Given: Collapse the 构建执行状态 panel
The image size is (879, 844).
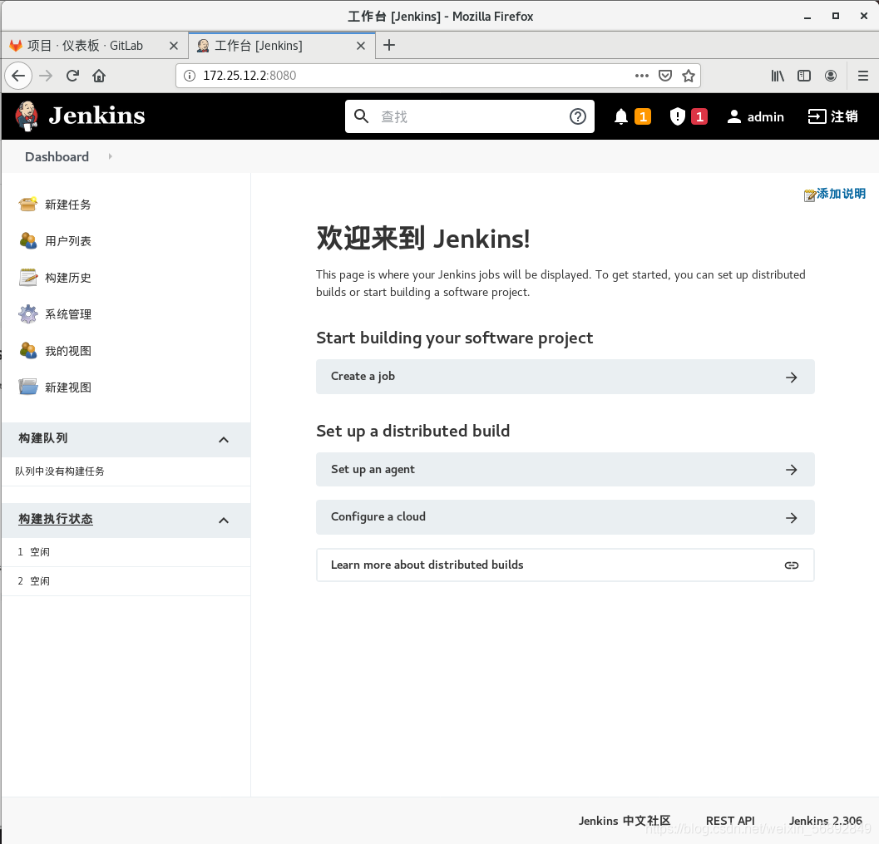Looking at the screenshot, I should click(x=224, y=520).
